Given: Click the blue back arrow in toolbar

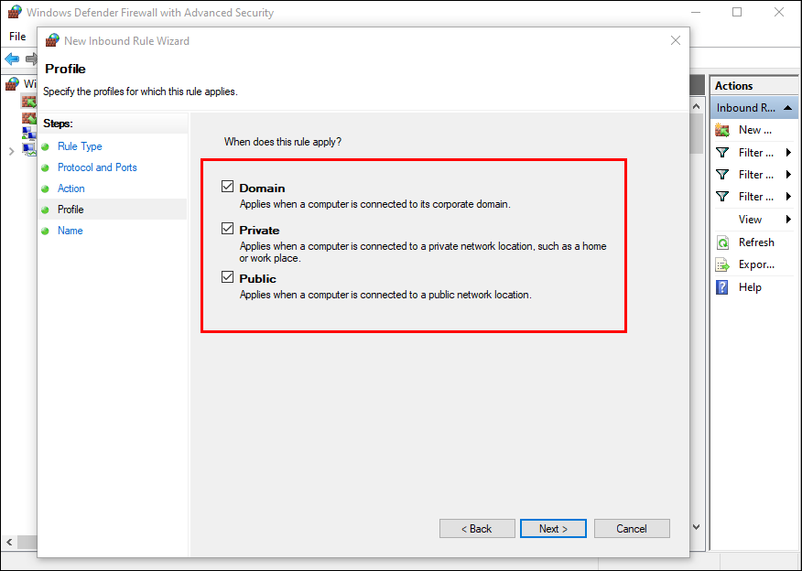Looking at the screenshot, I should point(12,59).
